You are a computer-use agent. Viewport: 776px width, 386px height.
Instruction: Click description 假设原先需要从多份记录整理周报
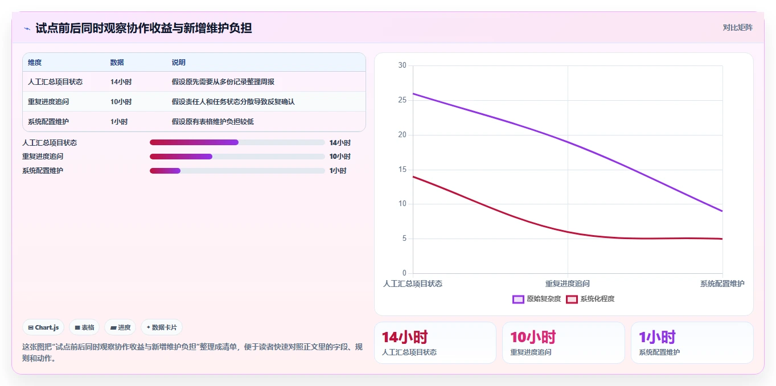click(223, 82)
